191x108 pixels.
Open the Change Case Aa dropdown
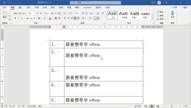[x=46, y=13]
